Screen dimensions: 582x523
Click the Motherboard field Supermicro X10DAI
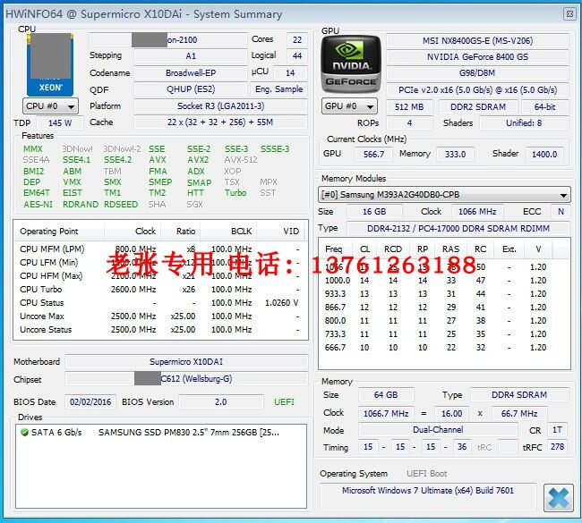point(186,362)
